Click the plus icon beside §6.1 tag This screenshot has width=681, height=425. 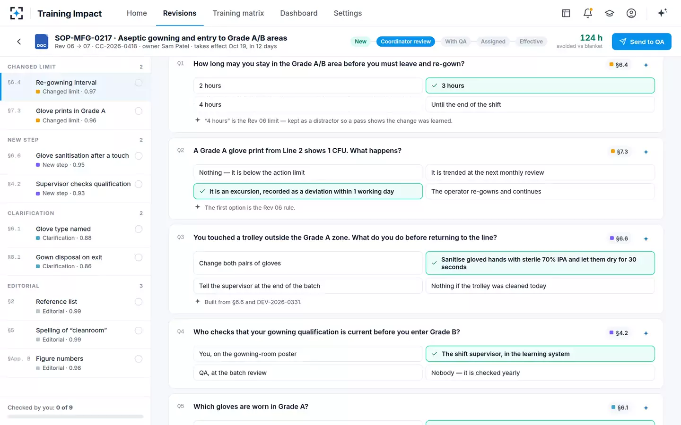point(646,408)
